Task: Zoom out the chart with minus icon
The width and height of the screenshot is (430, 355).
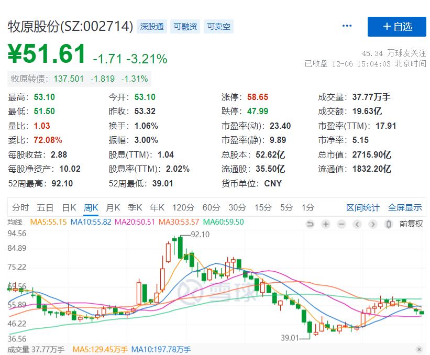Action: pos(341,224)
